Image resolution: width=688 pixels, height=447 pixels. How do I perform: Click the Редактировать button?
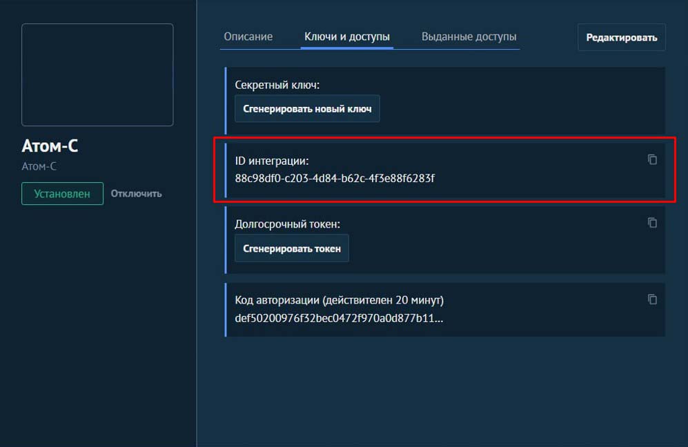pos(621,37)
